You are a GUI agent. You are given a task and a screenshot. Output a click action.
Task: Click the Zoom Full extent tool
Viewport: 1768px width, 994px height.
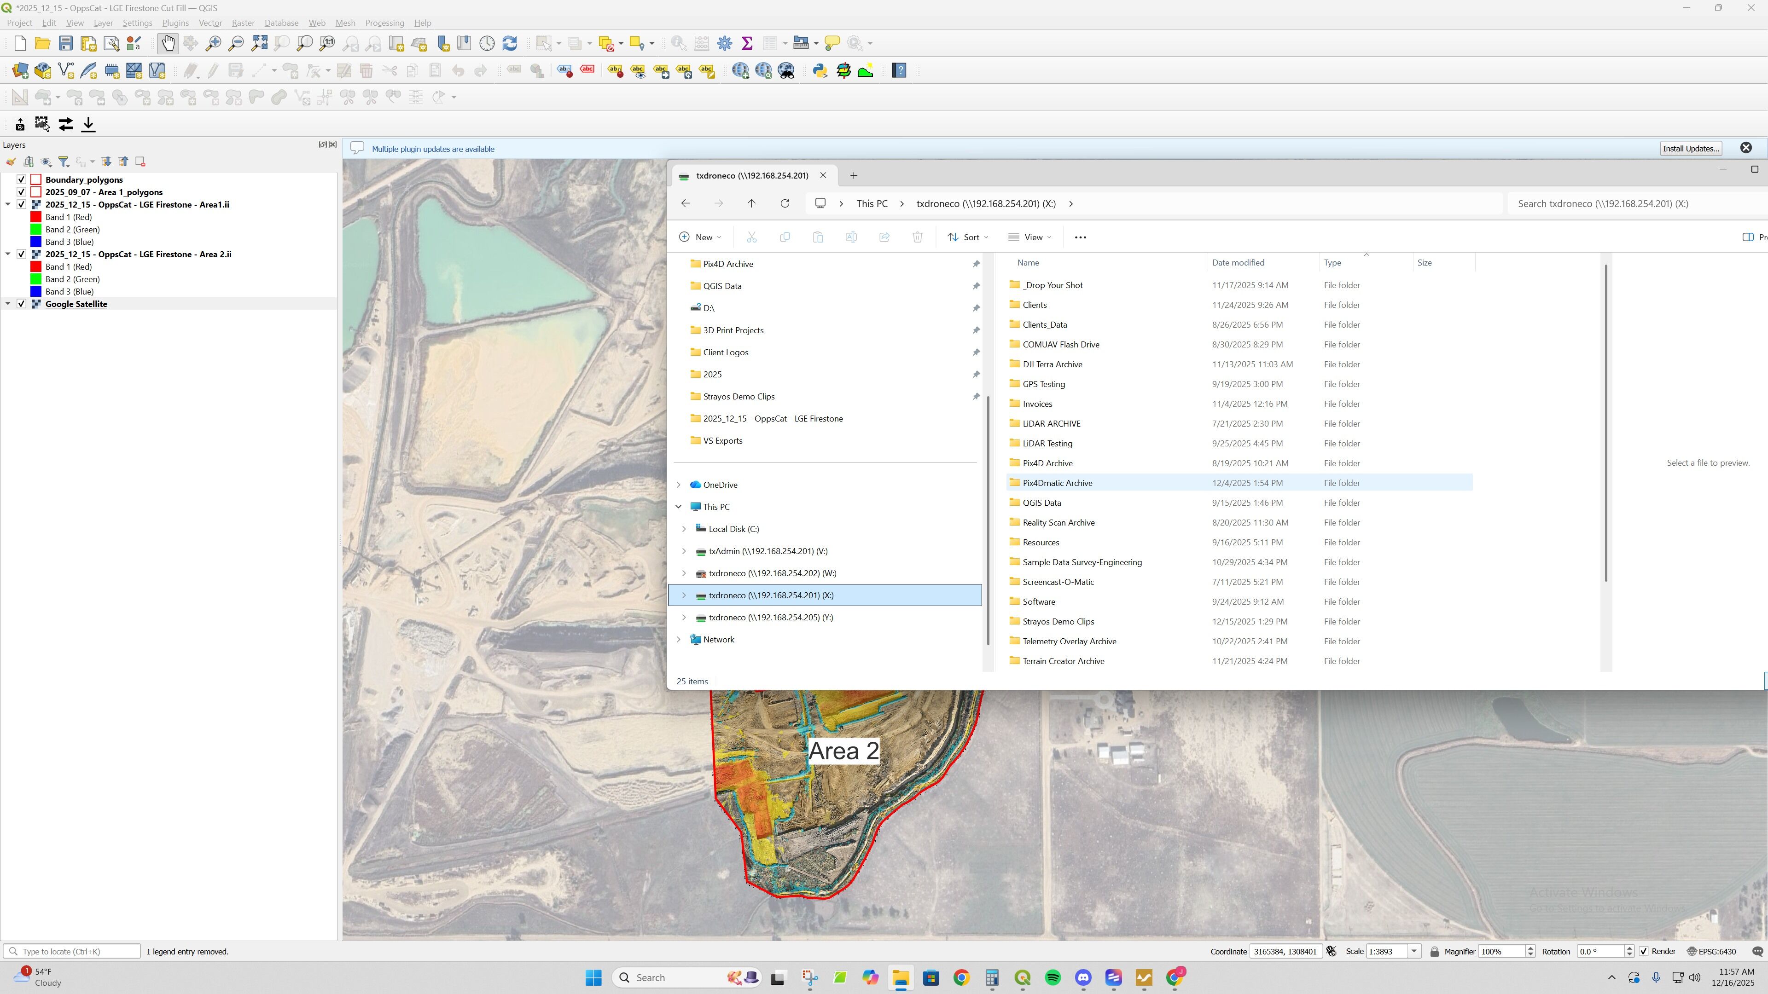click(x=259, y=43)
